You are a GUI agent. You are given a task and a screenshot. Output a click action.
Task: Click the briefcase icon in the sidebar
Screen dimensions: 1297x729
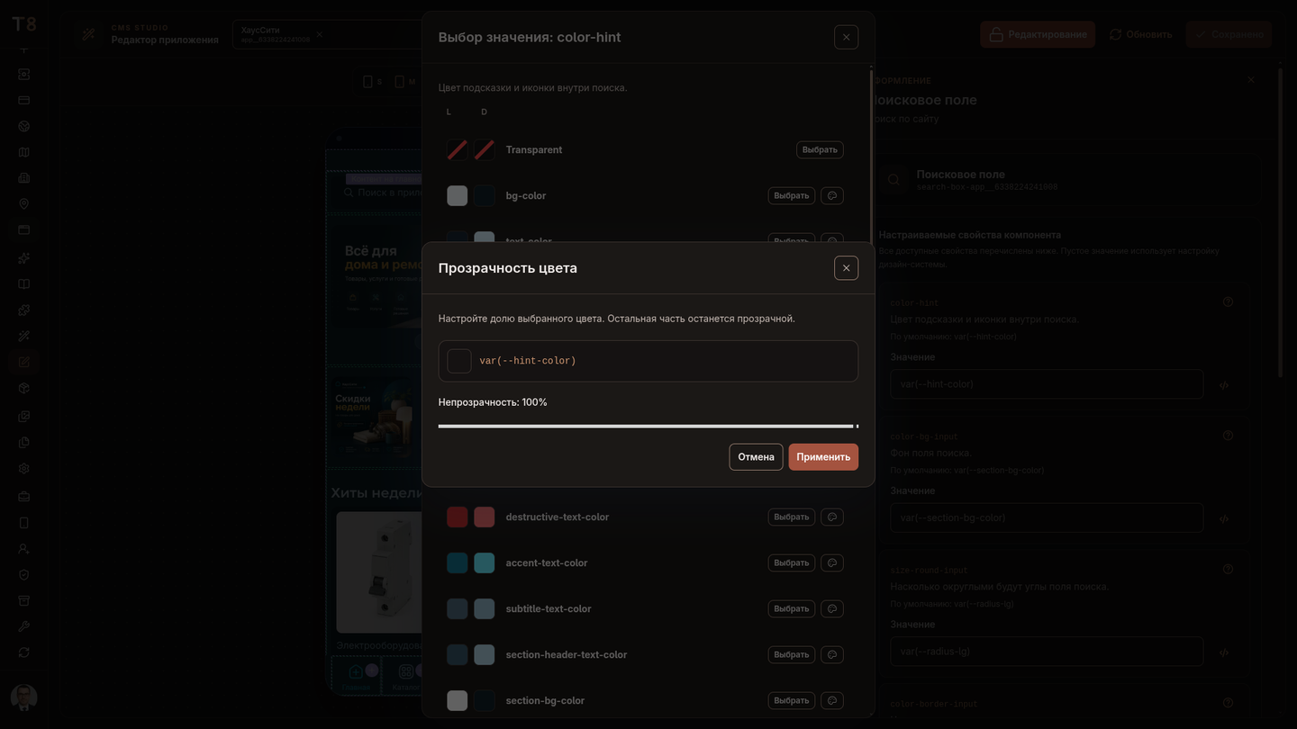tap(24, 496)
